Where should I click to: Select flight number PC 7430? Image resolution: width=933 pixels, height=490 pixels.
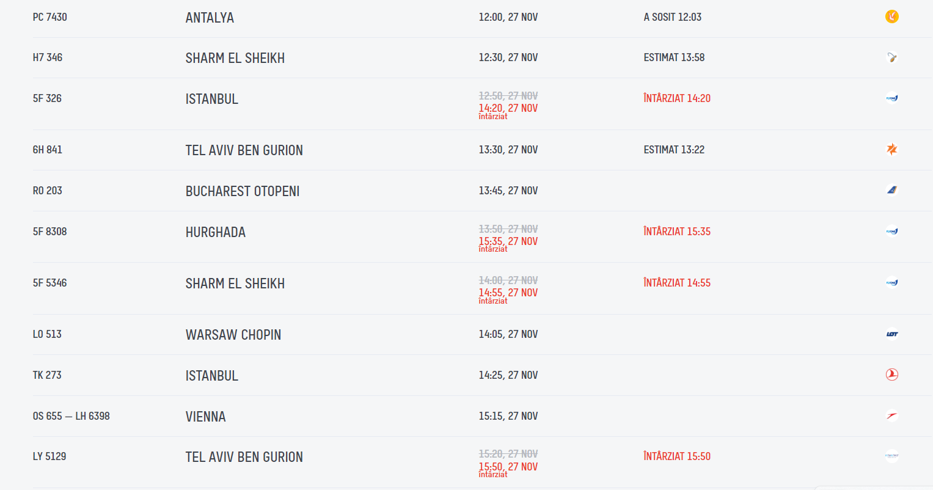(x=50, y=17)
